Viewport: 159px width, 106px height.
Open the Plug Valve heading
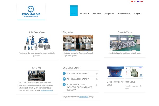point(68,32)
